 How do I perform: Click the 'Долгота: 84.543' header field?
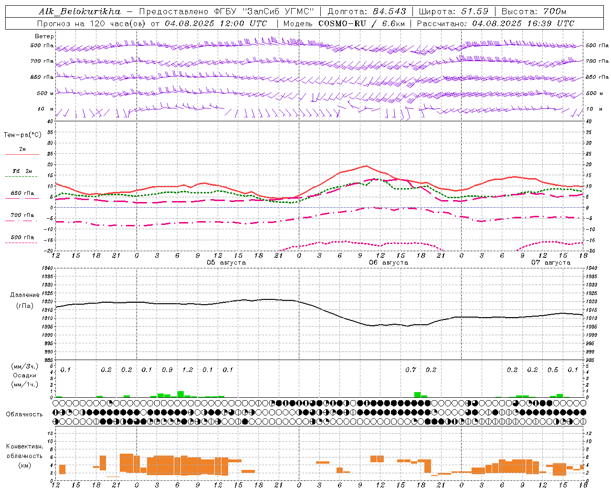pyautogui.click(x=367, y=11)
